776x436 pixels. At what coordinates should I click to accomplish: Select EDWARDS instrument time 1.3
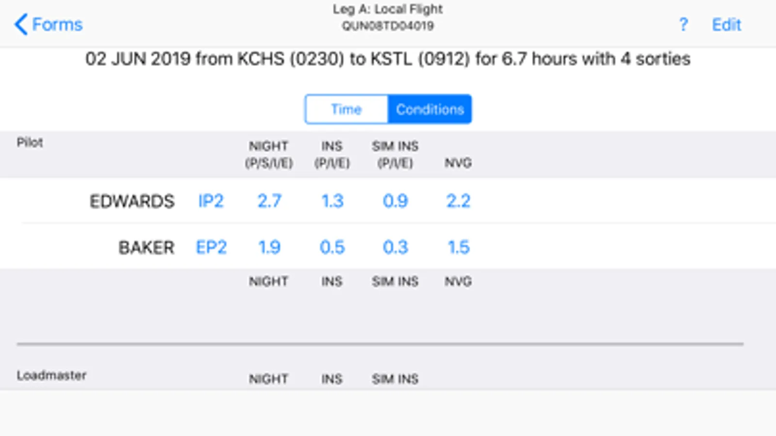(332, 201)
